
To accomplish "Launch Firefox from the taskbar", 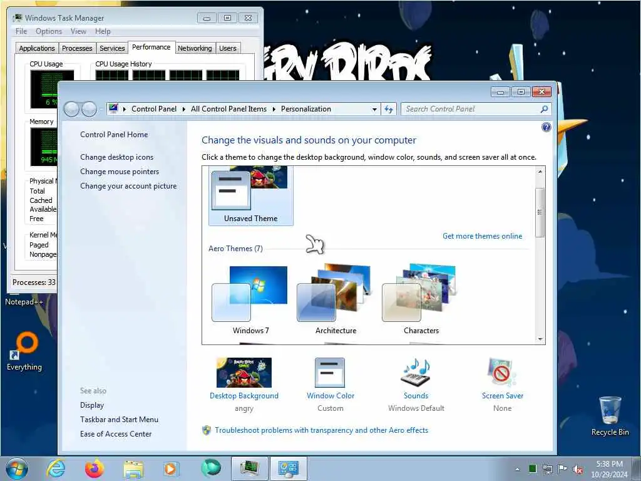I will tap(95, 468).
